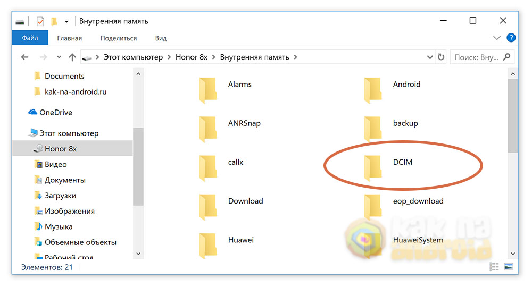
Task: Open the Alarms folder icon
Action: 208,90
